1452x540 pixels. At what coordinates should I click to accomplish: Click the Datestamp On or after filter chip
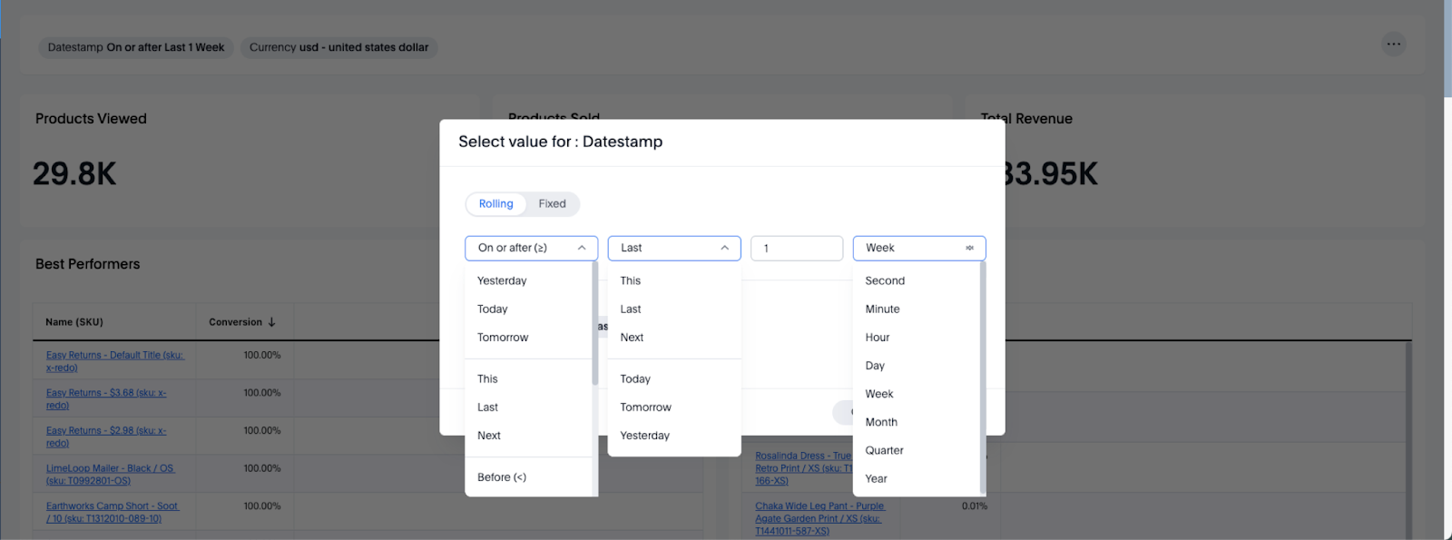point(136,47)
